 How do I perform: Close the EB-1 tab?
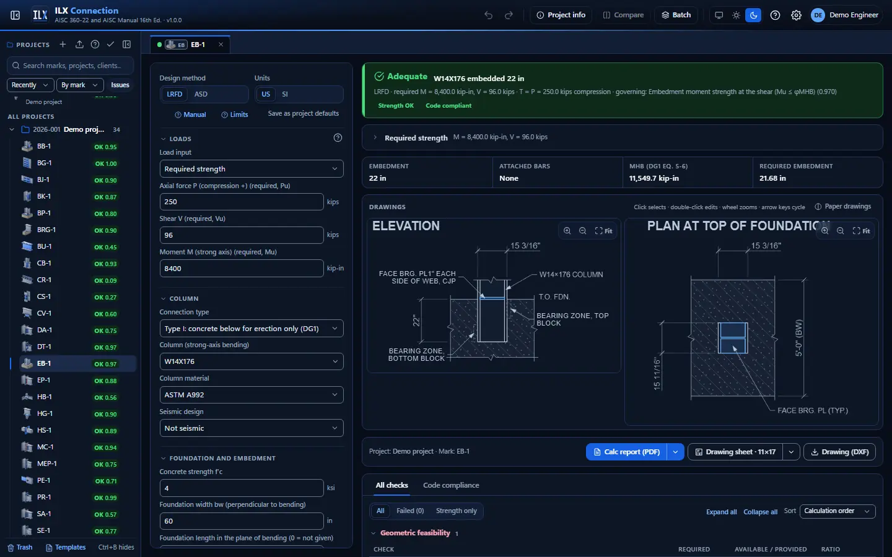click(x=221, y=45)
